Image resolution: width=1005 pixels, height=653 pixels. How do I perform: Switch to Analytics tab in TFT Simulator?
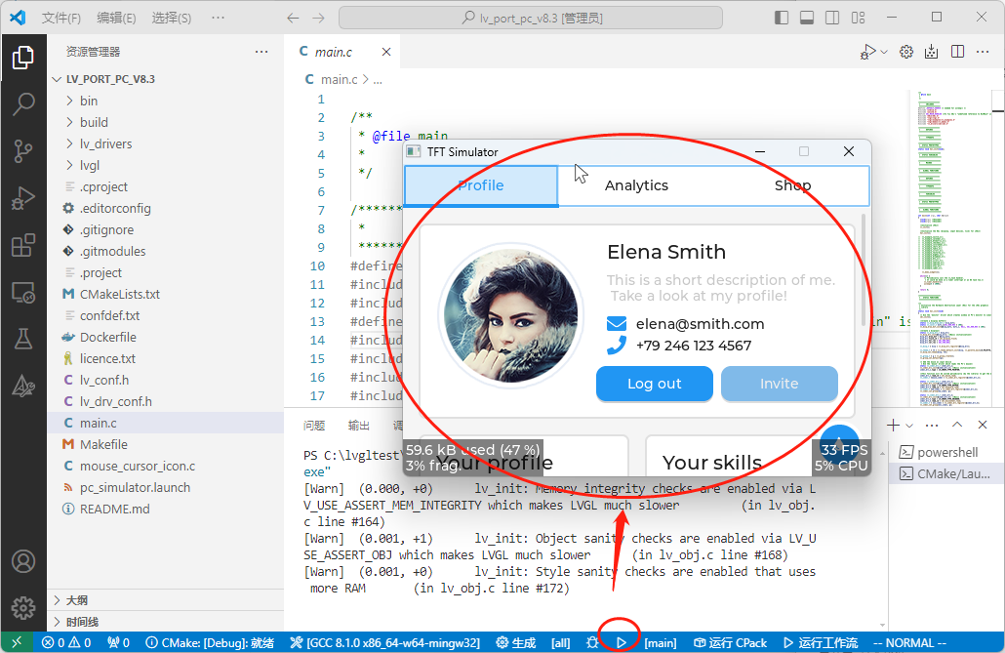636,185
